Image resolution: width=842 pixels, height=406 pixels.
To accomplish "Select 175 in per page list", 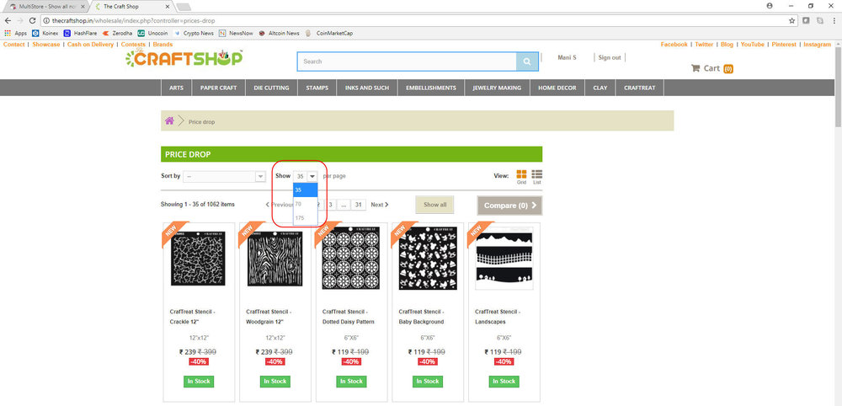I will pyautogui.click(x=306, y=218).
